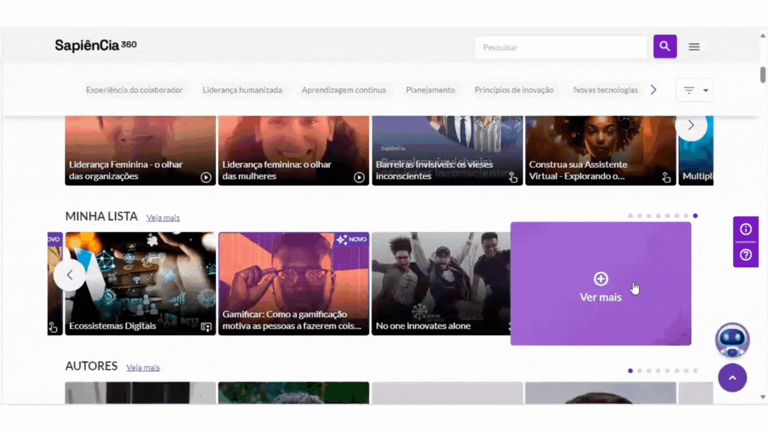
Task: Click the article icon on Ecossistemas Digitais card
Action: coord(206,327)
